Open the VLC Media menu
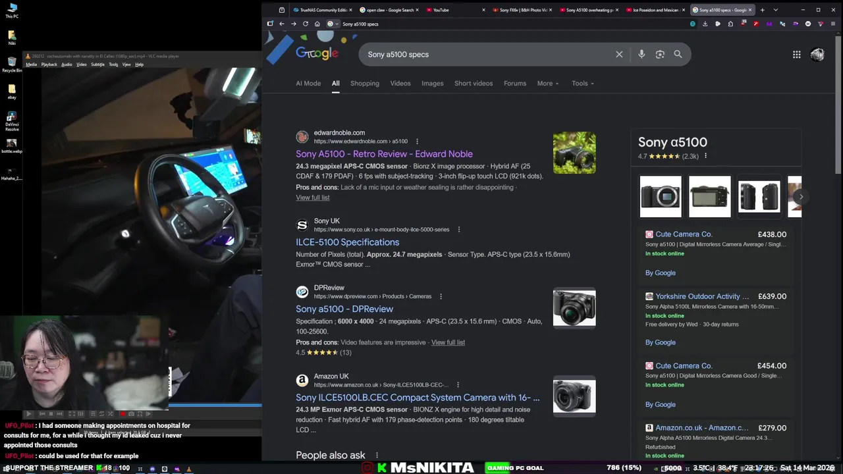Screen dimensions: 843x474 (x=31, y=65)
